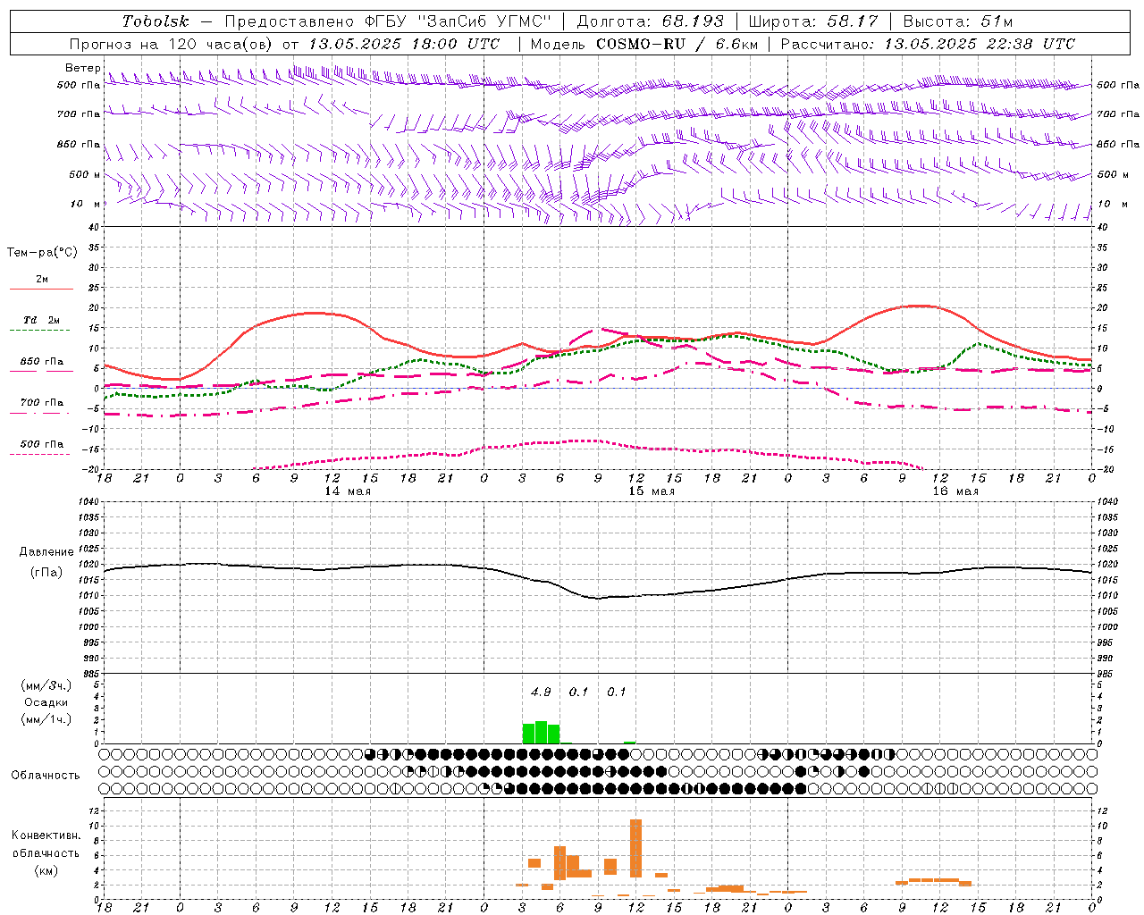Click the dash-dot '700 гПа' temperature legend line
Viewport: 1144px width, 915px height.
coord(40,413)
